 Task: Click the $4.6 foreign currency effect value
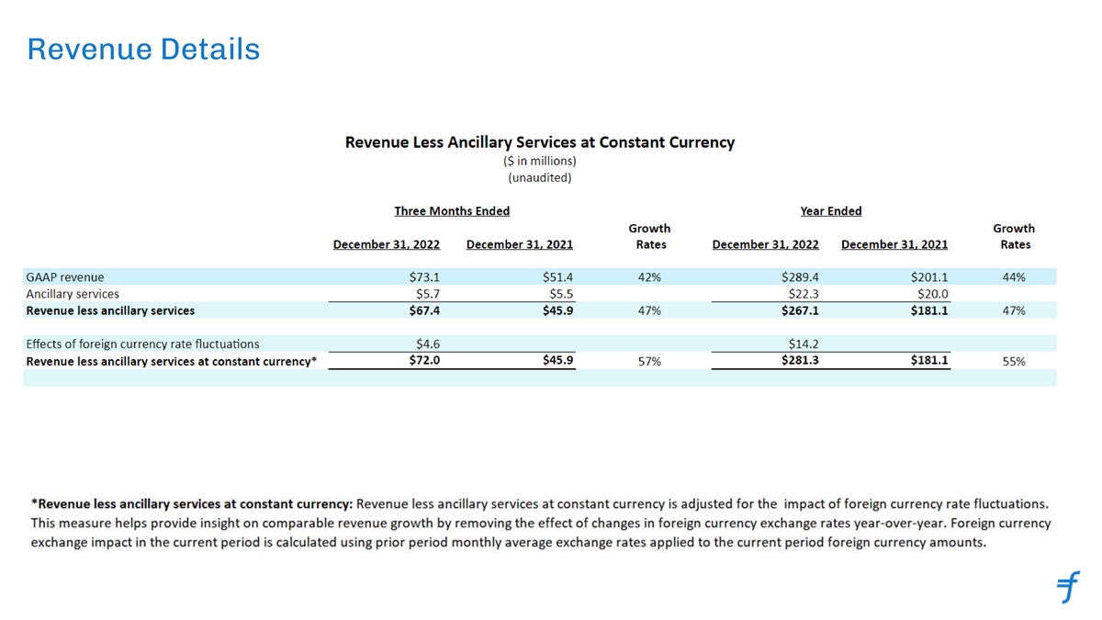point(430,344)
